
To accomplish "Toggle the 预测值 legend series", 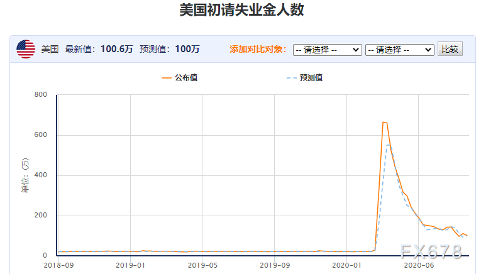I will [304, 78].
